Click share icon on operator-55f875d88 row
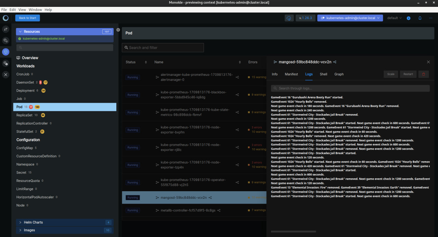The height and width of the screenshot is (237, 438). coord(237,182)
